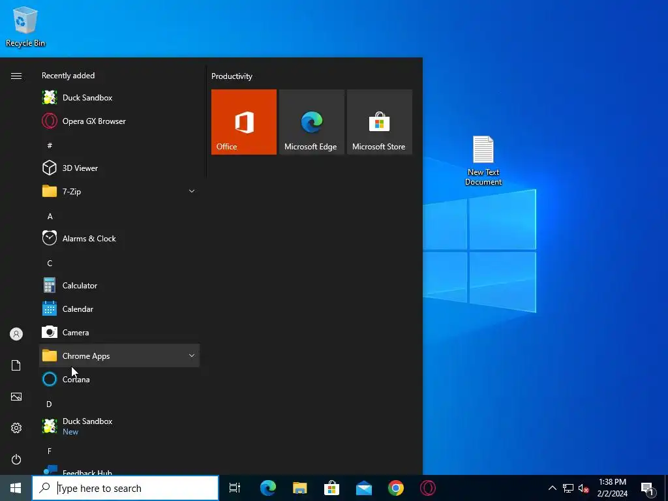Viewport: 668px width, 501px height.
Task: Open the clock showing 1:38 PM
Action: (x=612, y=488)
